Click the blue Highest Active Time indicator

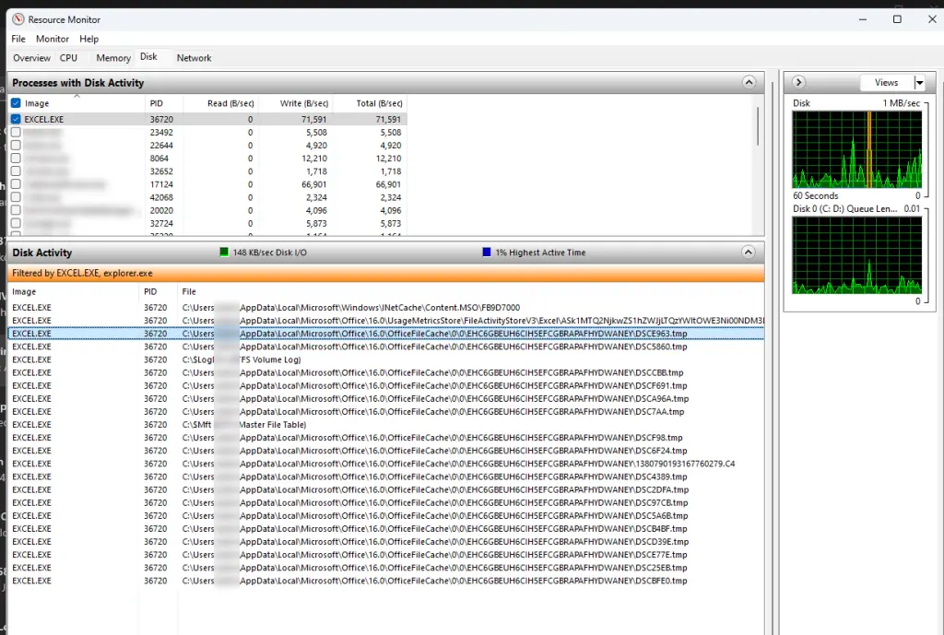(487, 253)
